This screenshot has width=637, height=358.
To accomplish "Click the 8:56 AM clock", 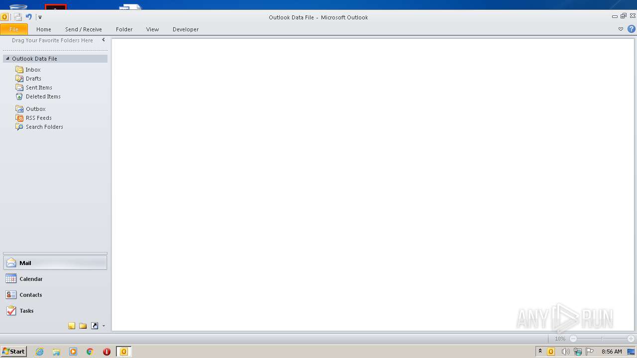I will (612, 352).
